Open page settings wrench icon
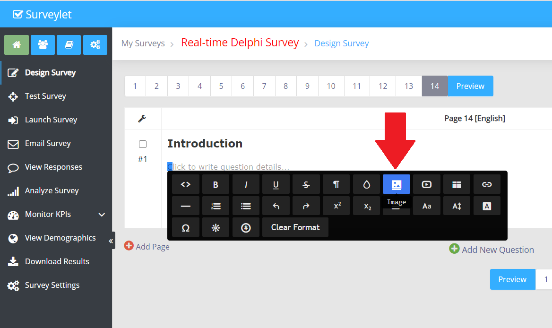The height and width of the screenshot is (328, 552). 142,119
